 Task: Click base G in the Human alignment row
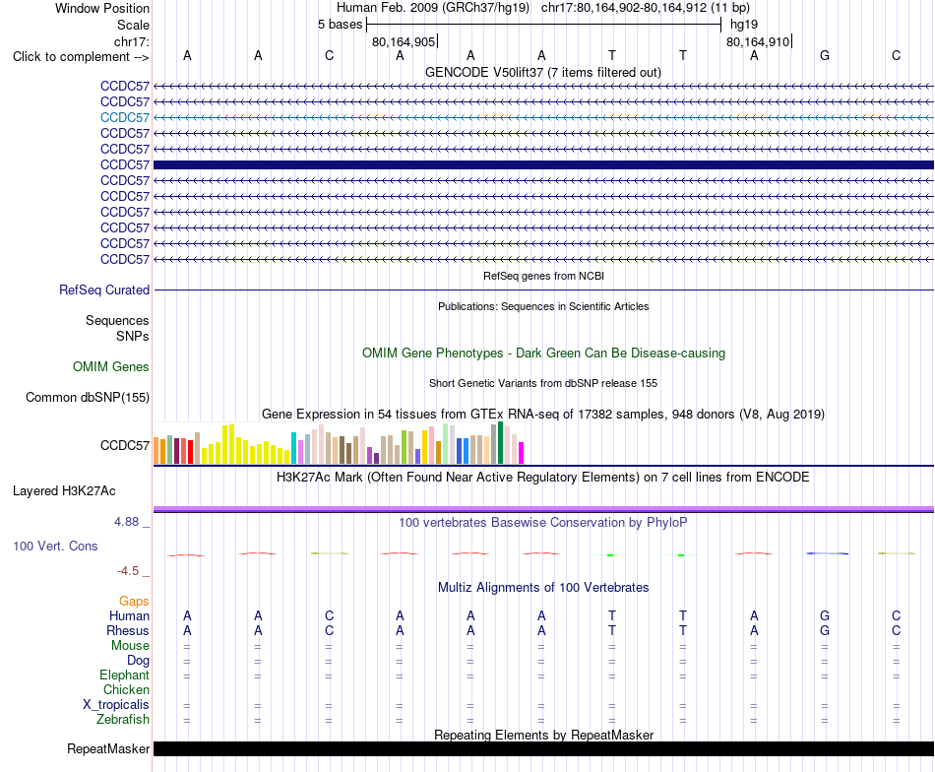click(825, 615)
